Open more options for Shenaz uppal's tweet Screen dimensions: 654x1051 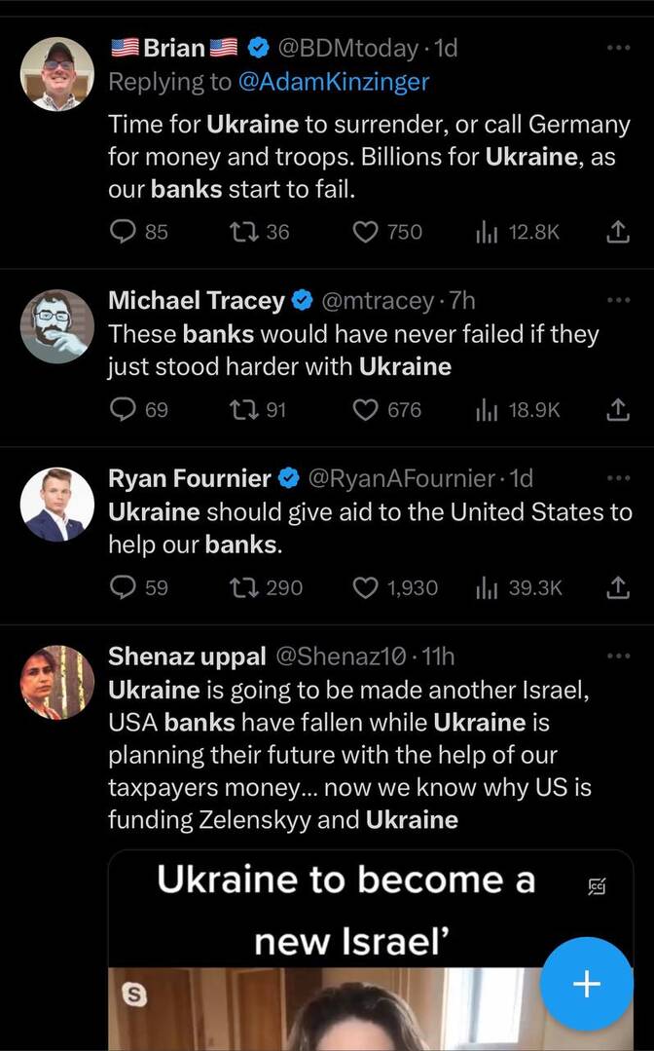618,657
